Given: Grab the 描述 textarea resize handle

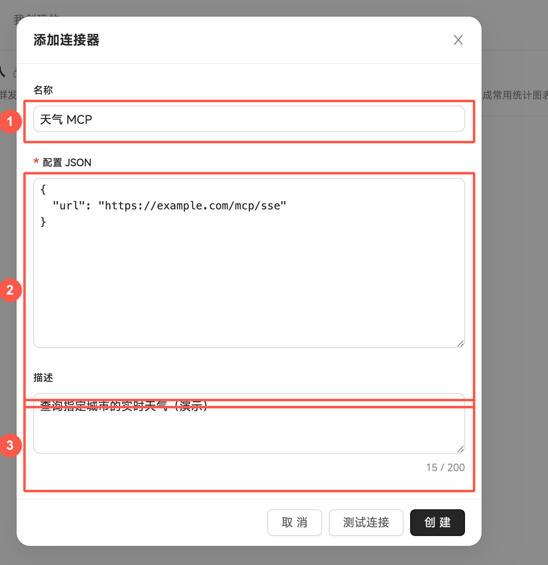Looking at the screenshot, I should click(460, 449).
